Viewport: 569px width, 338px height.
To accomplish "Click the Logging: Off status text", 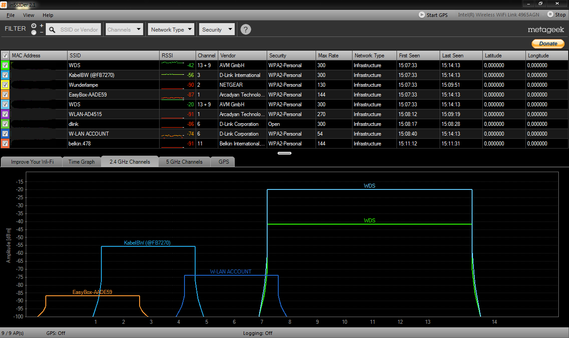I will (x=258, y=333).
